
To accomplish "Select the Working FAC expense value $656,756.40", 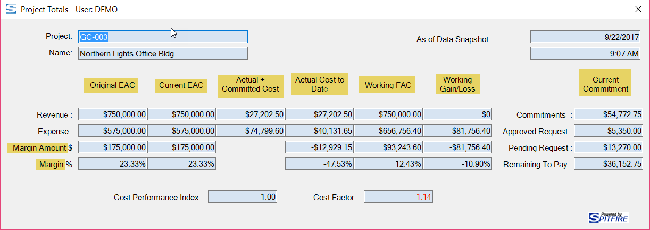I will 388,131.
